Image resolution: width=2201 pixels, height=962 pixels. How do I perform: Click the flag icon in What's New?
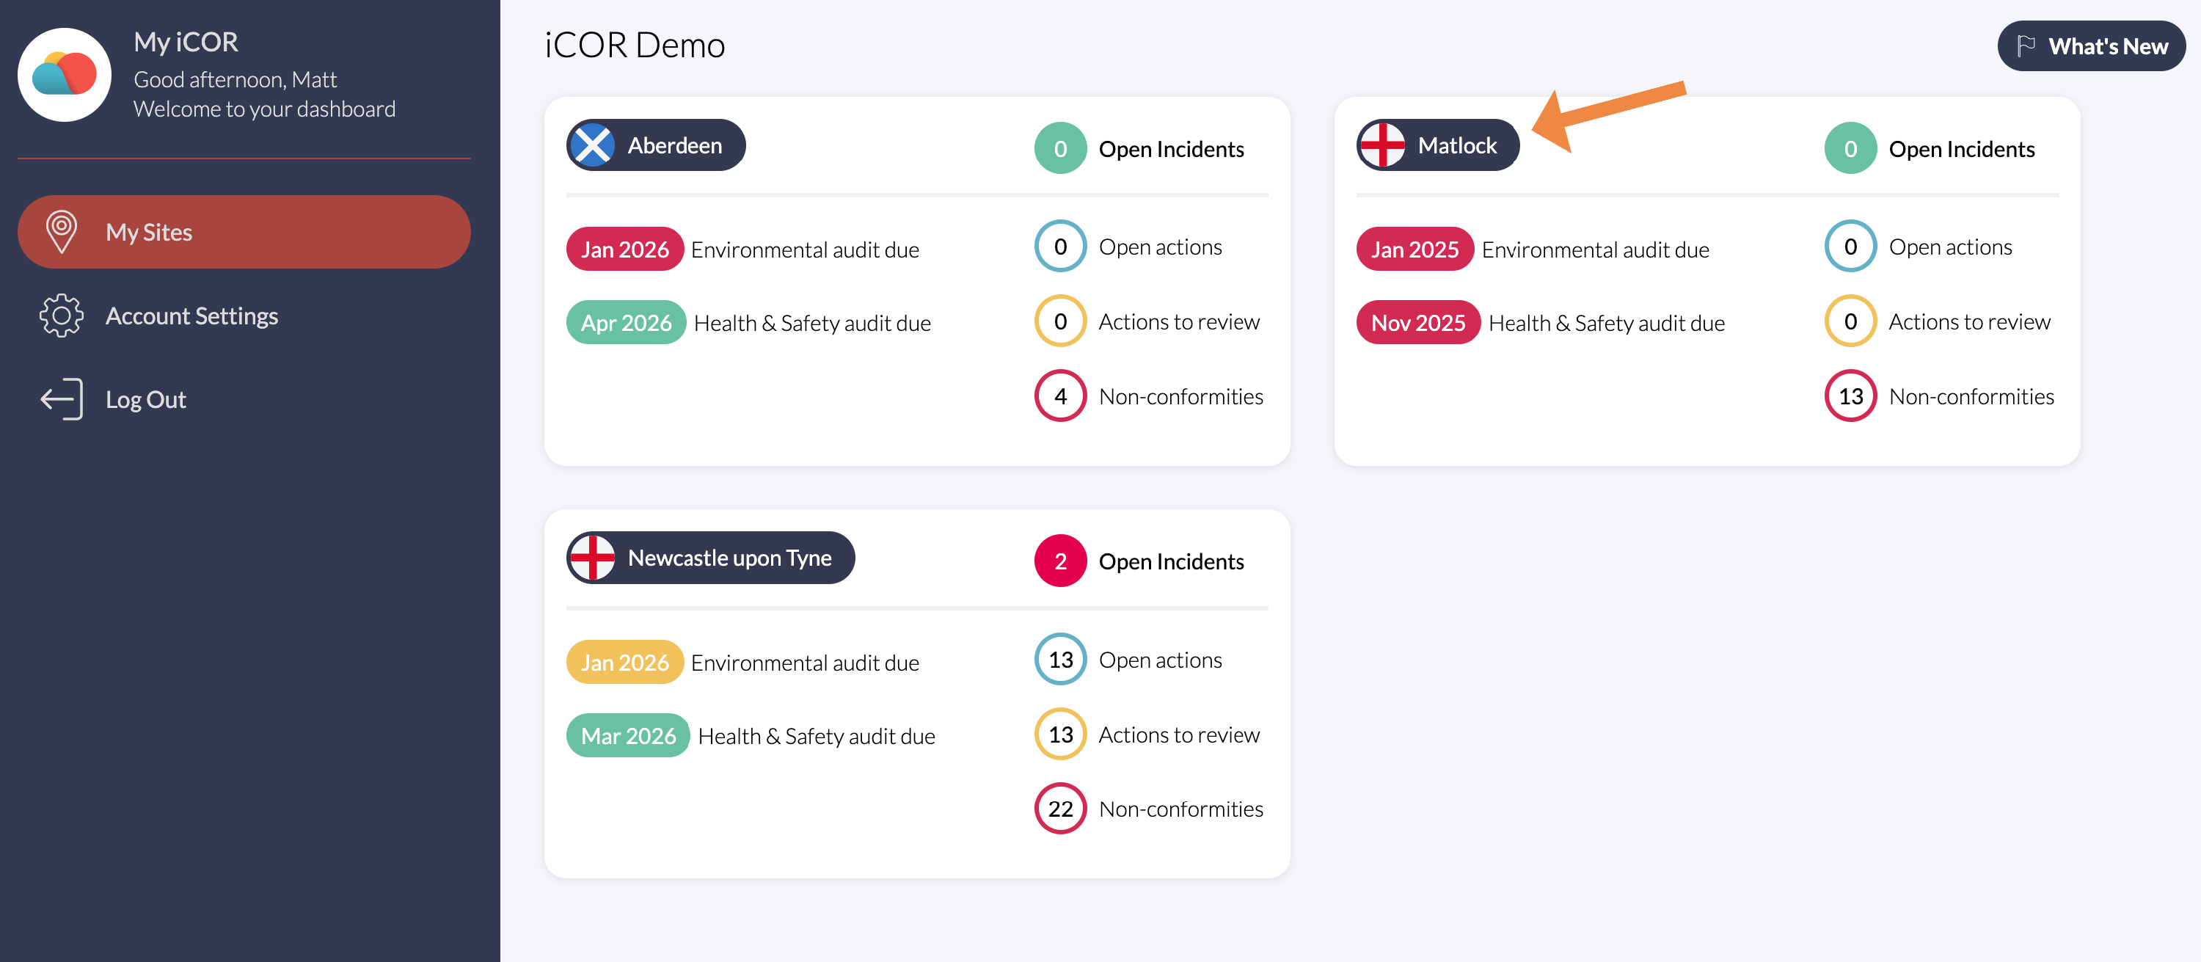2025,46
